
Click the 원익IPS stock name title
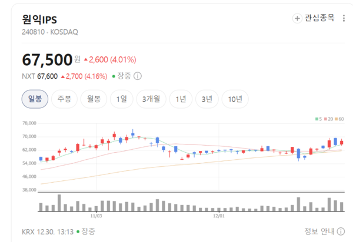[40, 18]
